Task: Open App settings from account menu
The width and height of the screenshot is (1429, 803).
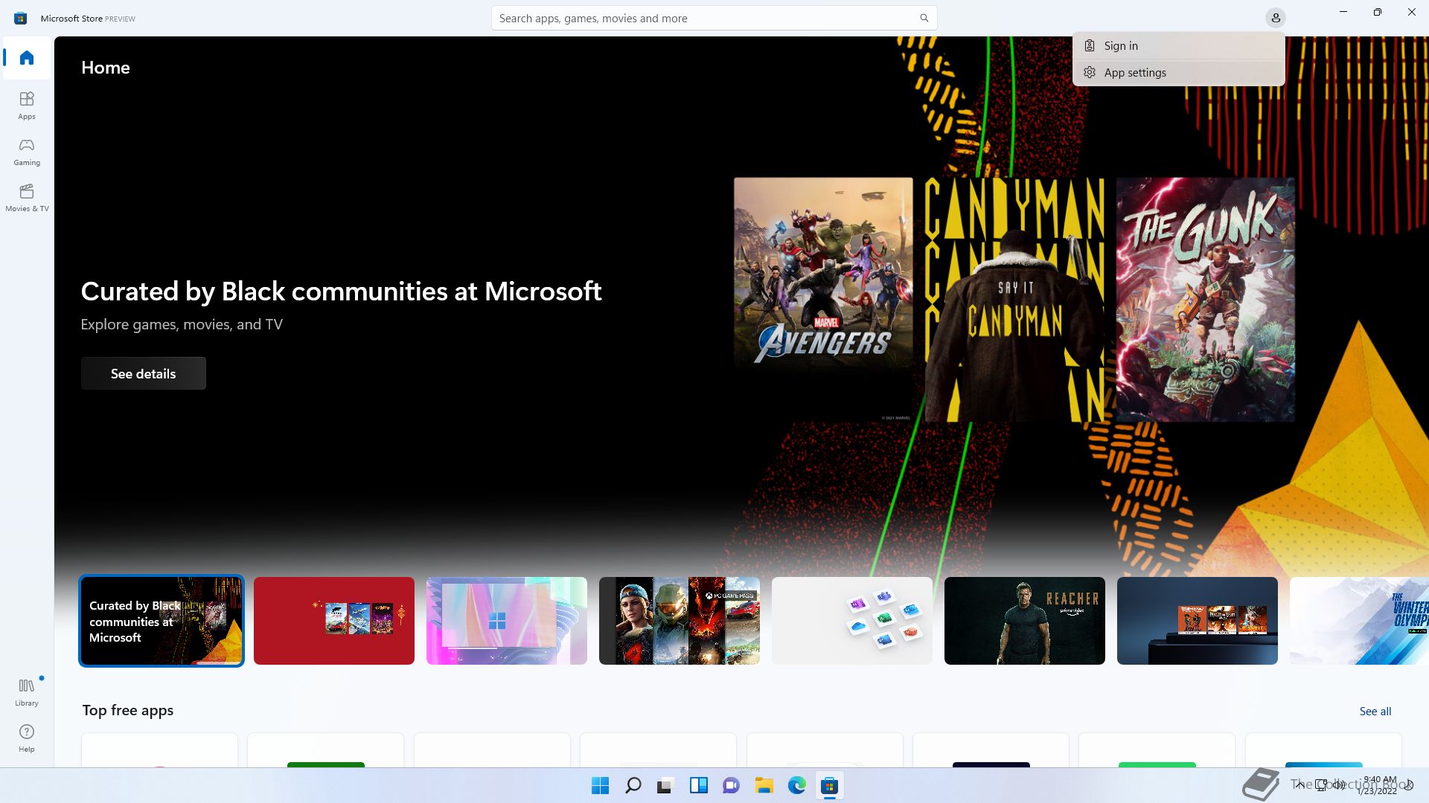Action: (1178, 72)
